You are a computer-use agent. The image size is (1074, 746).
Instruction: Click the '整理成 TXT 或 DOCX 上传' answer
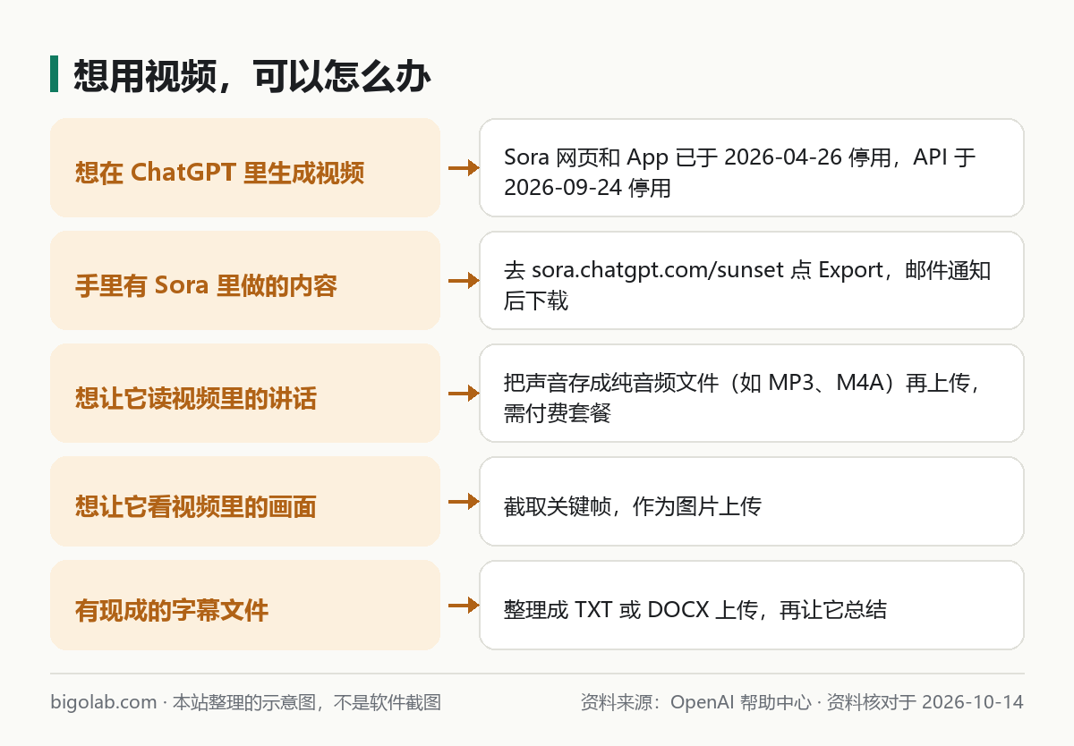click(x=752, y=606)
